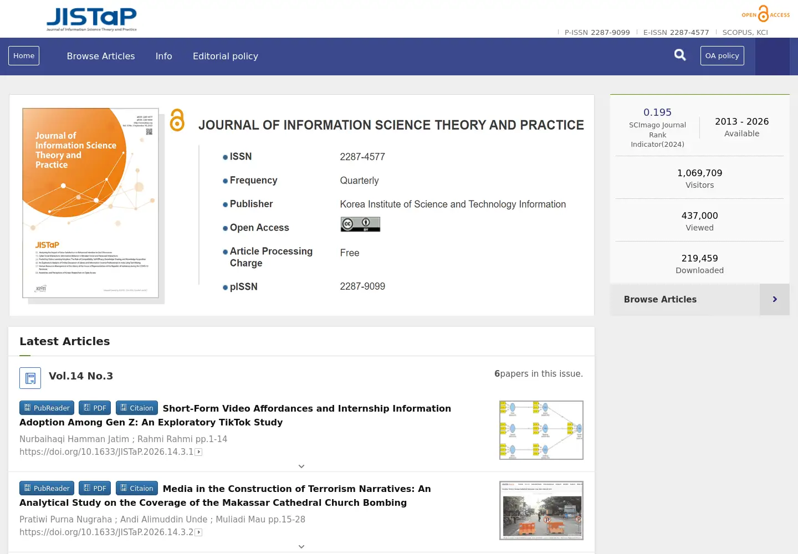Viewport: 798px width, 554px height.
Task: Open Citation for TikTok Study article
Action: pos(137,408)
